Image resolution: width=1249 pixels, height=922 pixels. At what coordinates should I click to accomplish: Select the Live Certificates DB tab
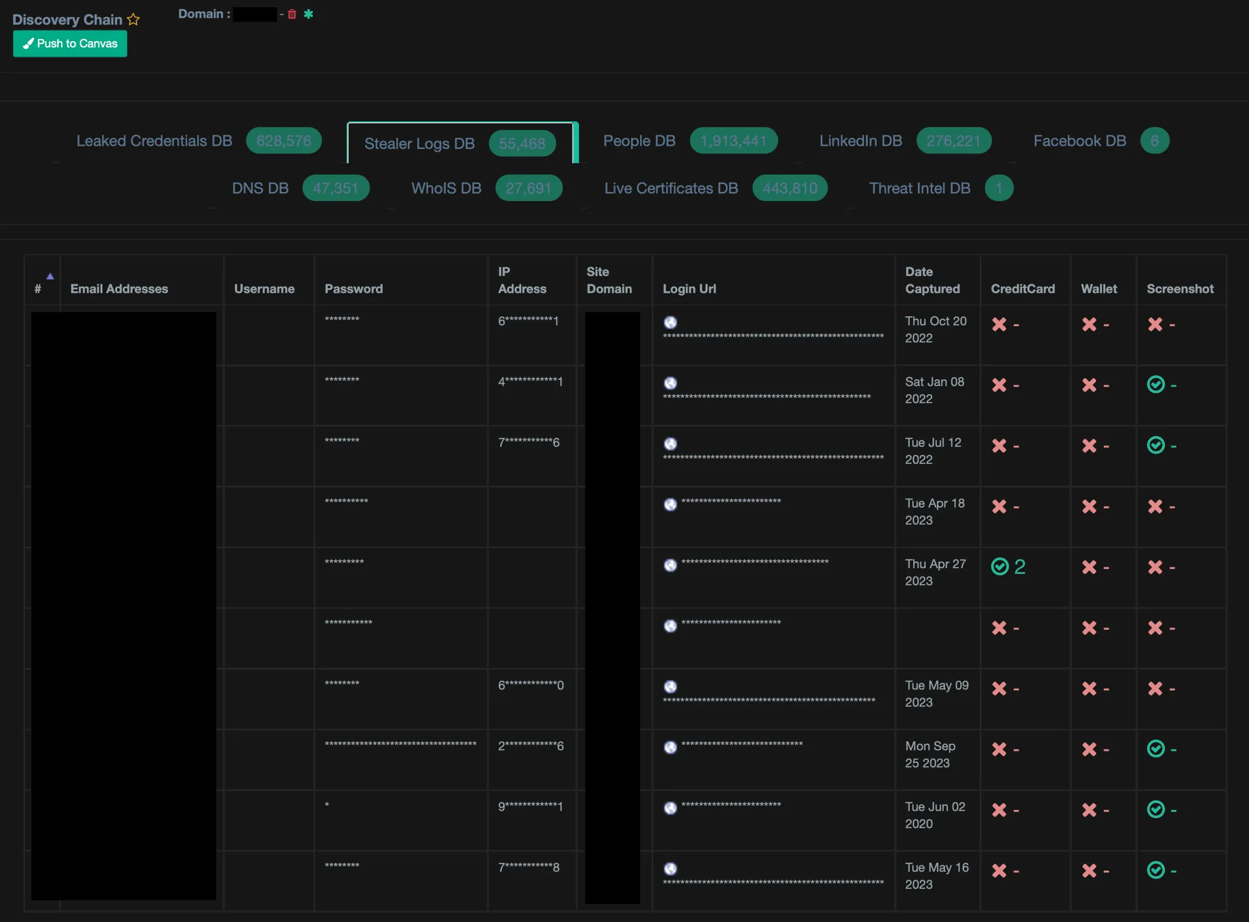tap(671, 189)
